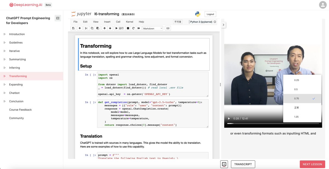Image resolution: width=329 pixels, height=169 pixels.
Task: Open the cell type Markdown dropdown
Action: point(153,28)
